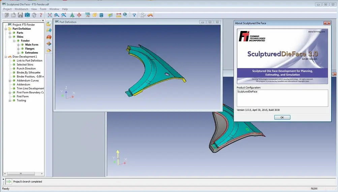Click the red question mark help icon
The image size is (338, 192).
[41, 15]
